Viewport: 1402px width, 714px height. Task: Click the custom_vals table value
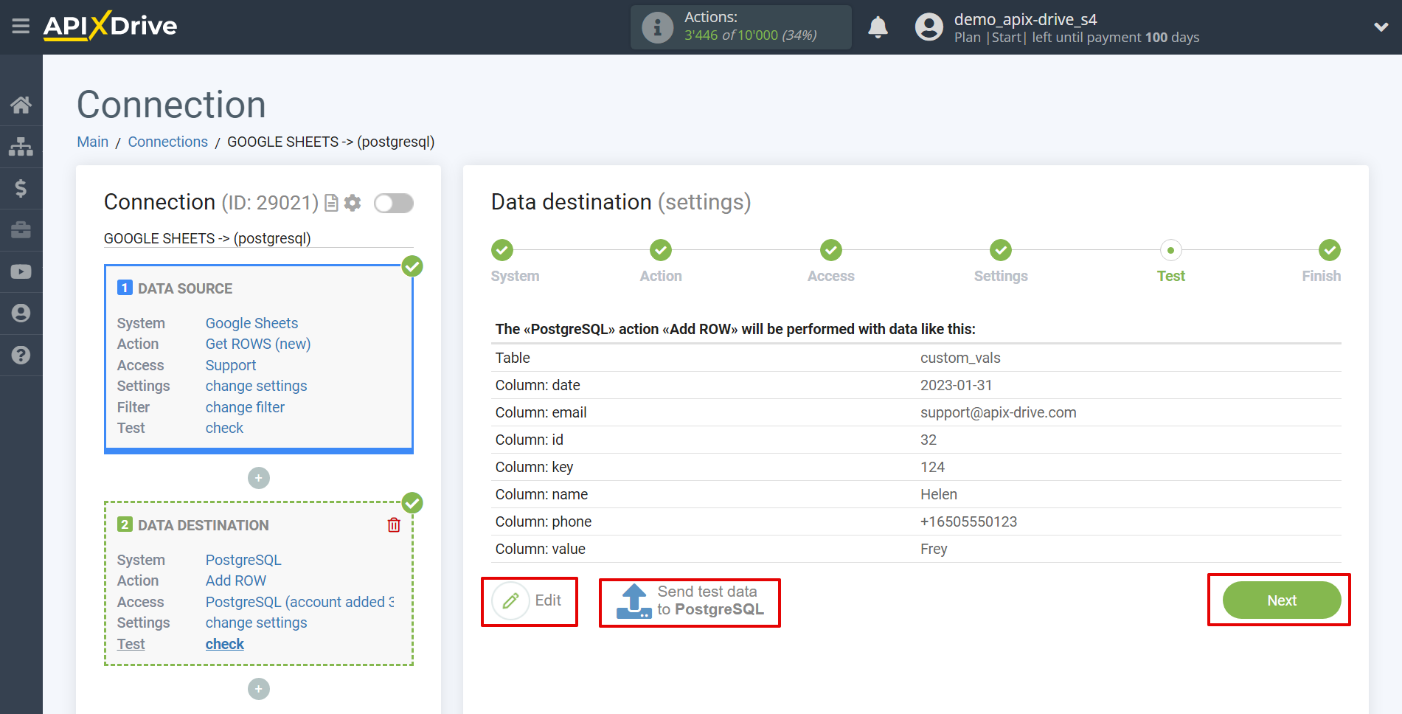point(960,358)
